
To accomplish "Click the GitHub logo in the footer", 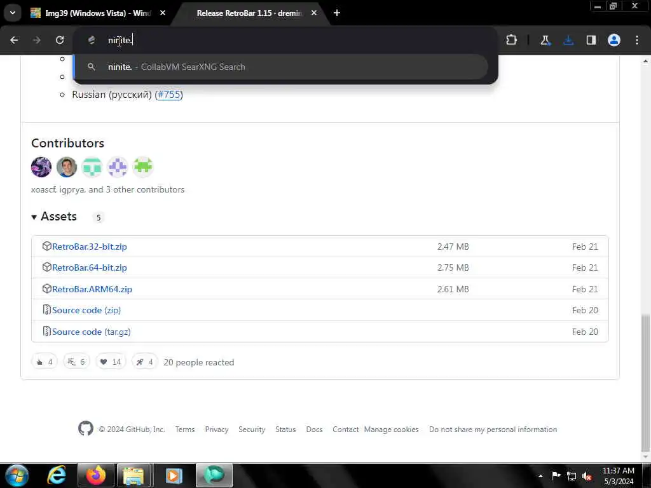I will pyautogui.click(x=86, y=429).
